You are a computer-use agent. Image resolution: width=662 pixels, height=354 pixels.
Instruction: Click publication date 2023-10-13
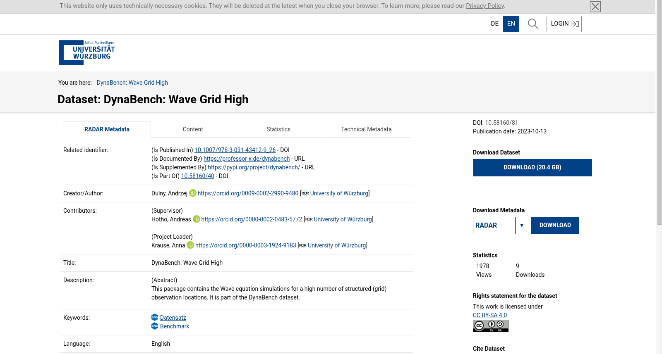pos(532,131)
